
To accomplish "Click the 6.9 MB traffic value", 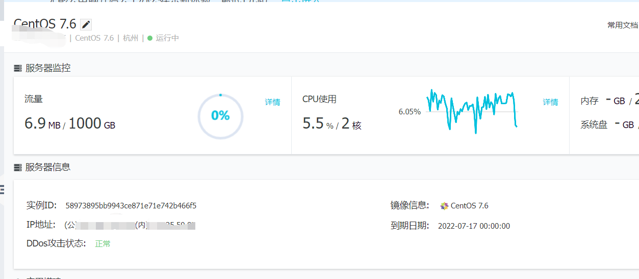I will [42, 123].
